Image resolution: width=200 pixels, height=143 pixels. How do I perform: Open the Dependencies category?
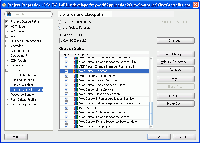click(x=21, y=51)
